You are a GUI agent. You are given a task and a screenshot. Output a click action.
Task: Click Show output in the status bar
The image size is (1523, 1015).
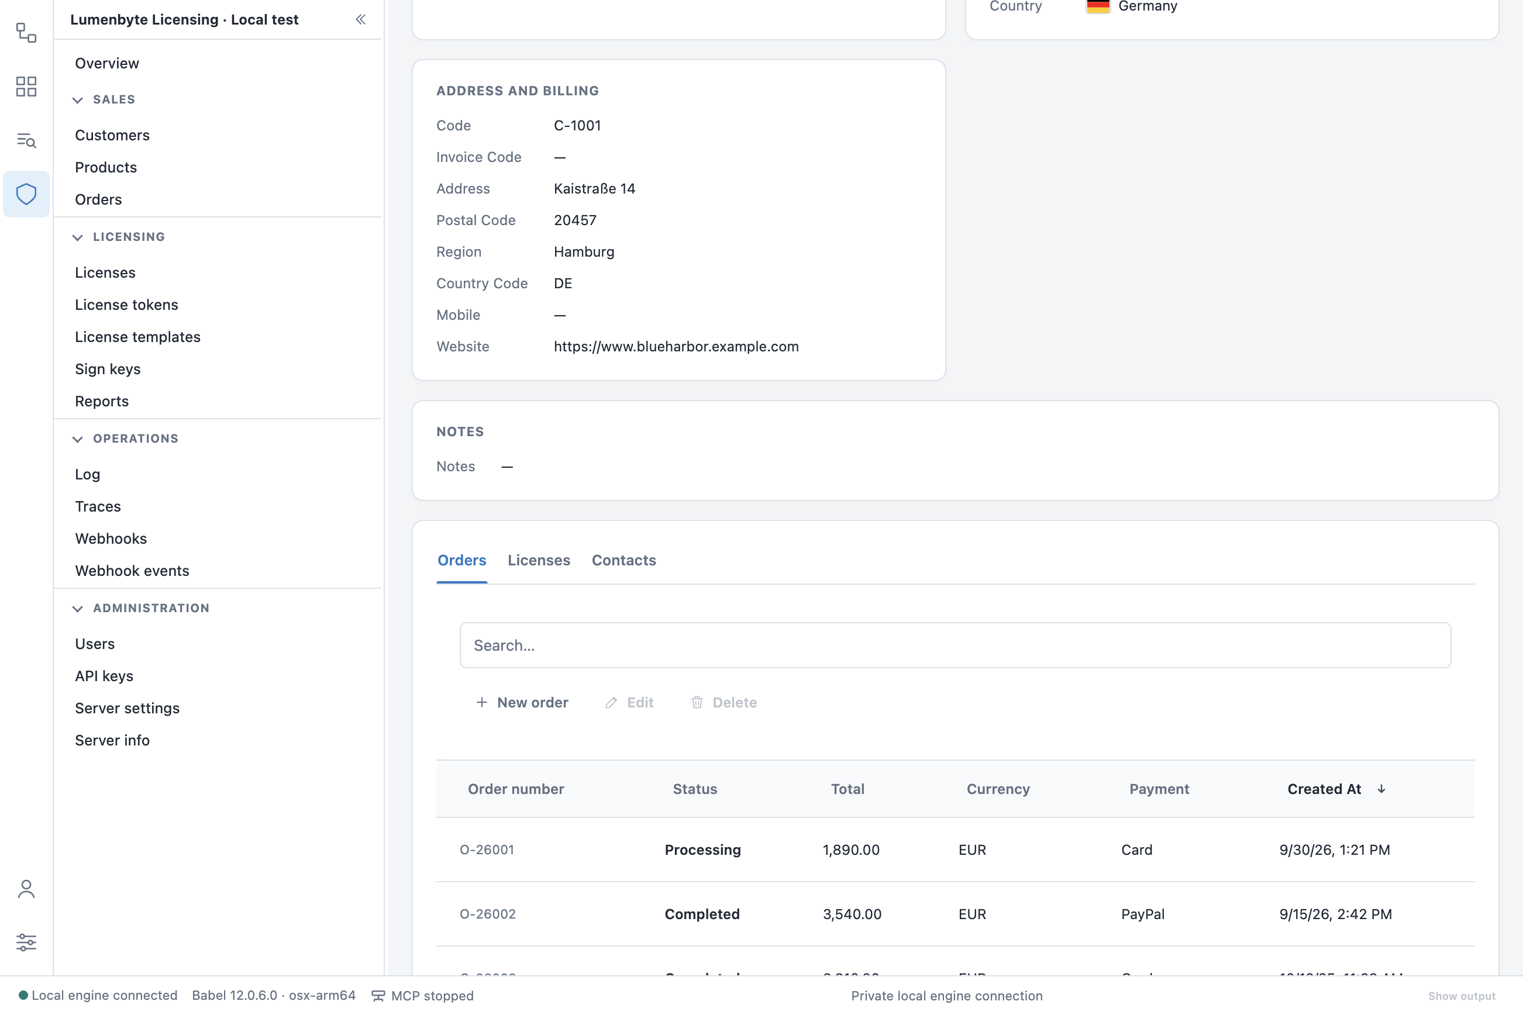1462,996
